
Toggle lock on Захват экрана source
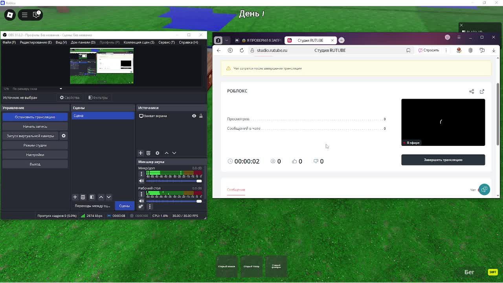coord(201,116)
